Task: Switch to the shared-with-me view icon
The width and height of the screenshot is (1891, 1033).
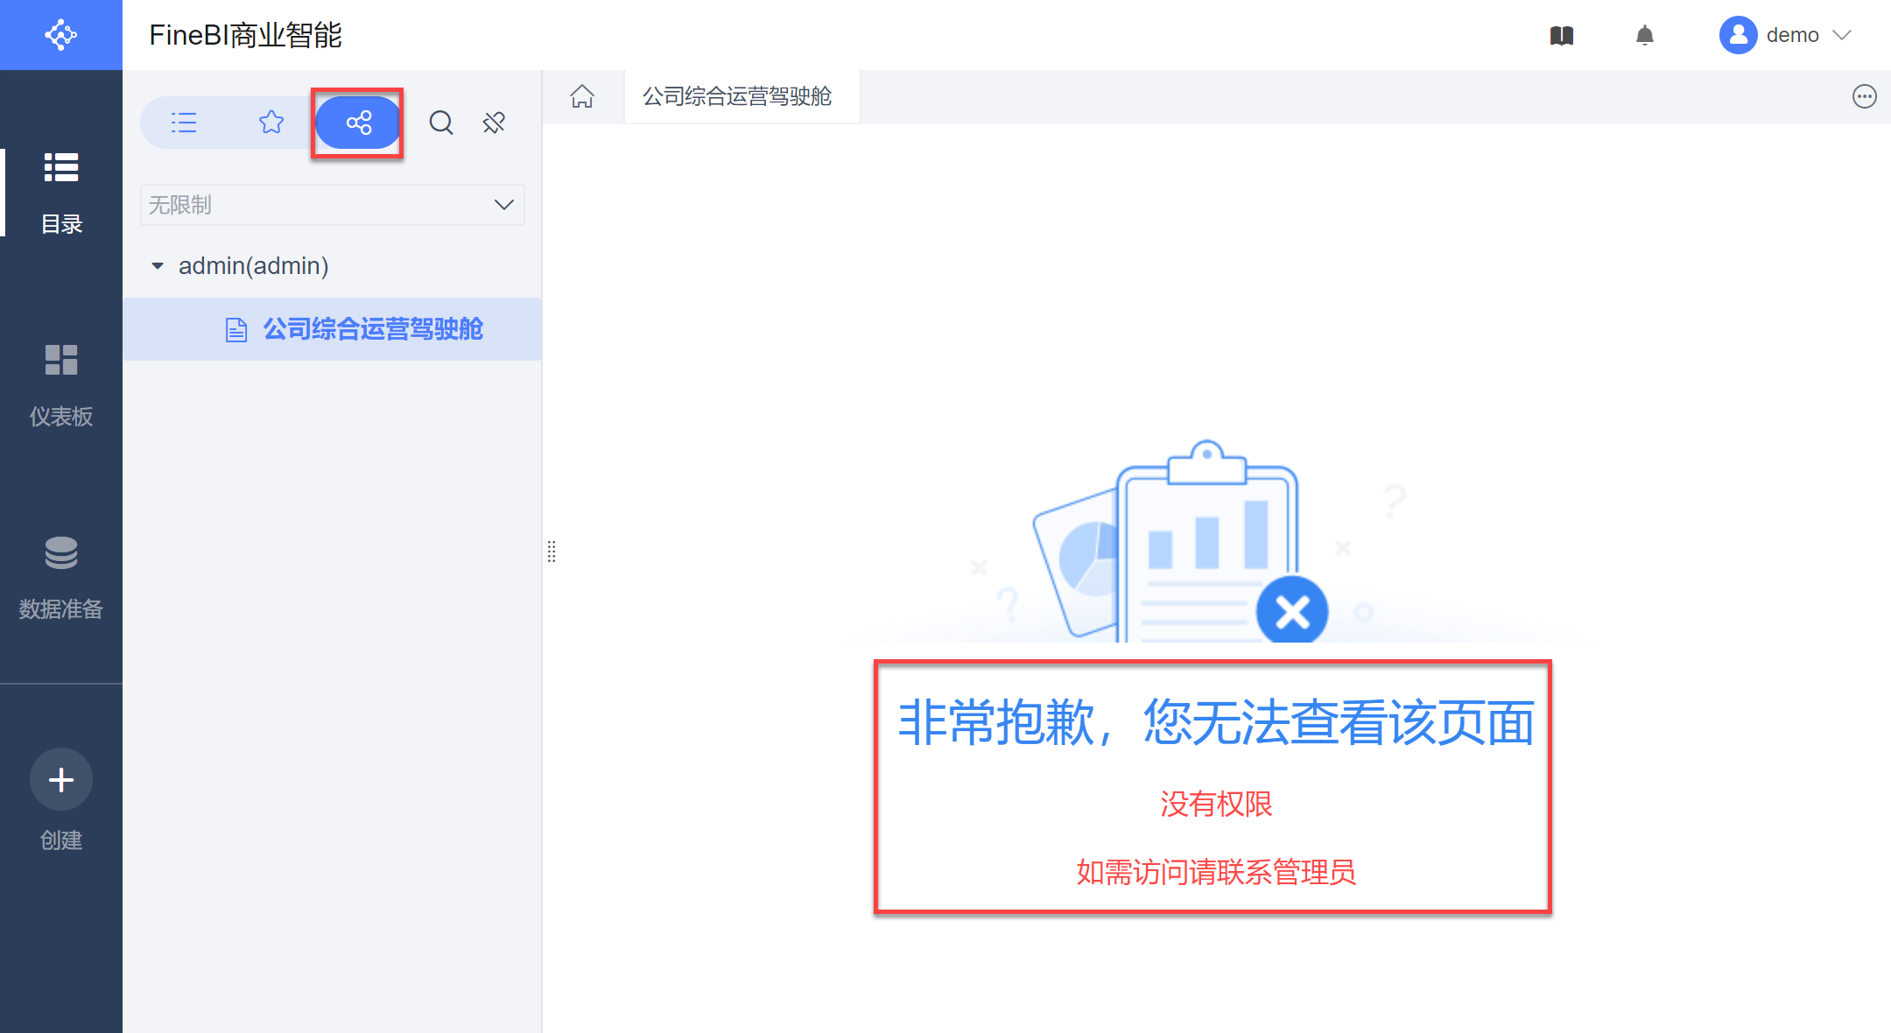Action: pyautogui.click(x=358, y=123)
